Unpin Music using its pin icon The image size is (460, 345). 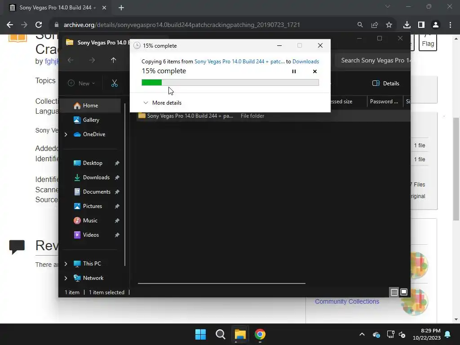pyautogui.click(x=117, y=221)
